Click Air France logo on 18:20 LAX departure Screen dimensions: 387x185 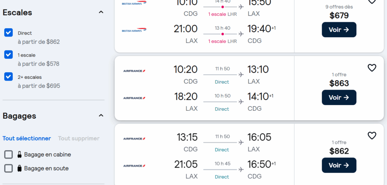(134, 98)
